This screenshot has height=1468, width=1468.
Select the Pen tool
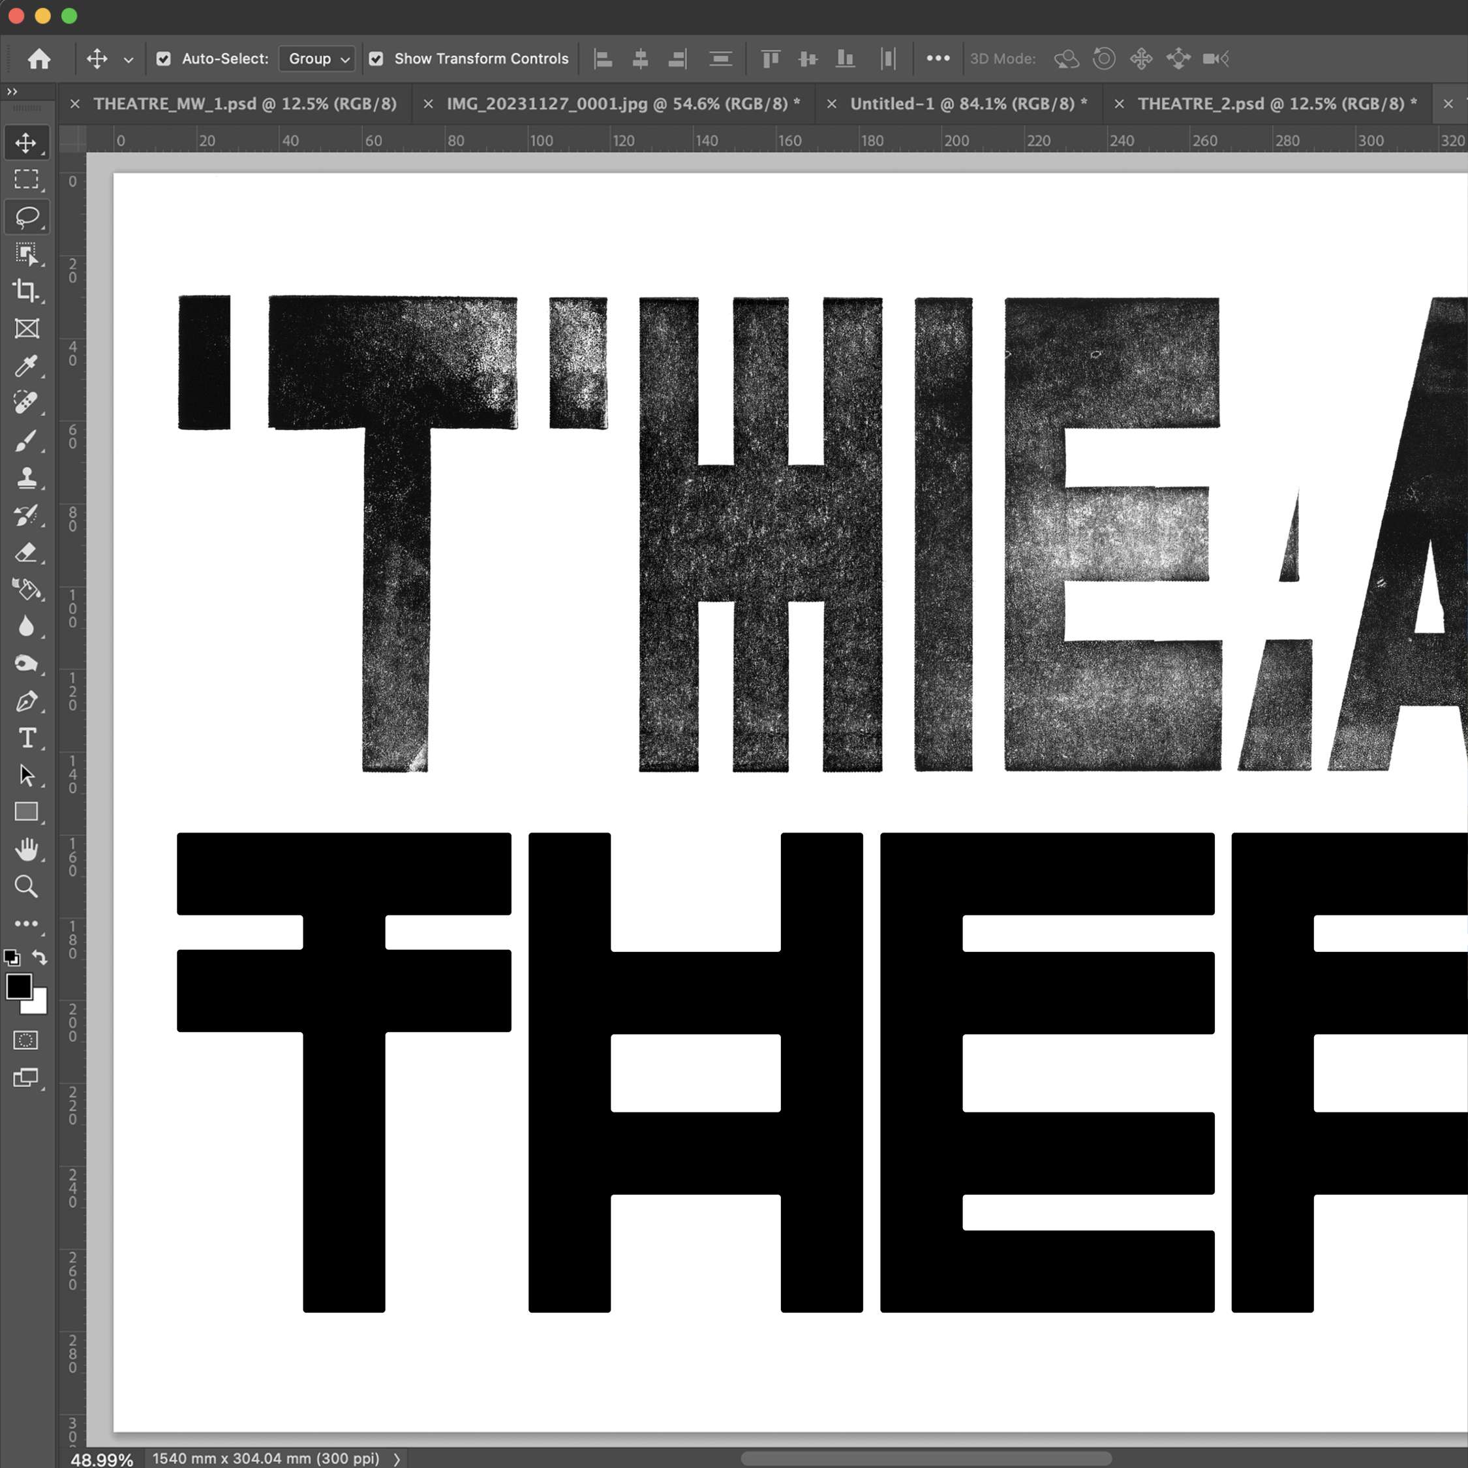(x=27, y=701)
